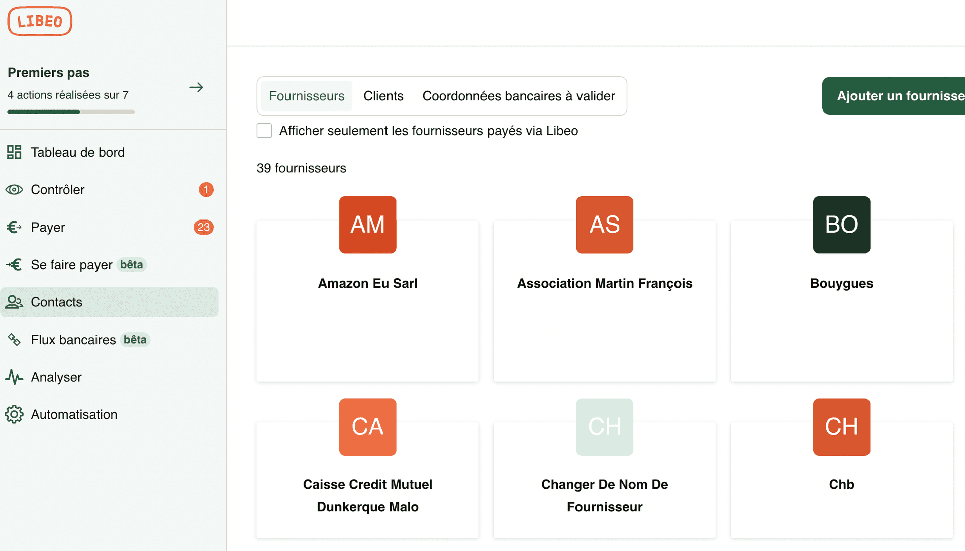965x551 pixels.
Task: Click the Contacts people icon
Action: pos(14,302)
